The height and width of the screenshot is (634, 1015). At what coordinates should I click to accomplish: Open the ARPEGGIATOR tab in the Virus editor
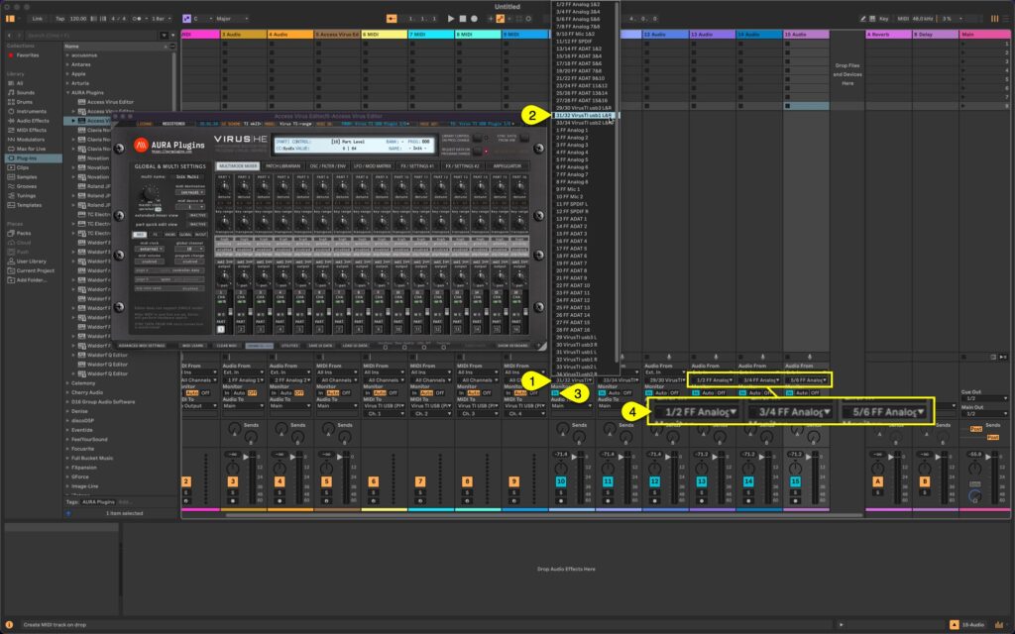[507, 165]
